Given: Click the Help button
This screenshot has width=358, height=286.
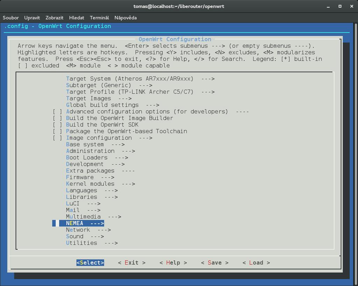Looking at the screenshot, I should click(x=173, y=263).
